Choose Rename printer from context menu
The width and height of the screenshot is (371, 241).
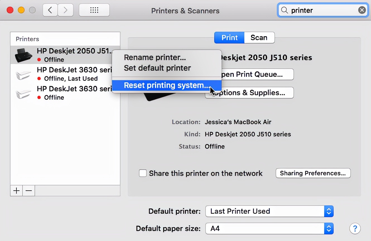click(155, 58)
